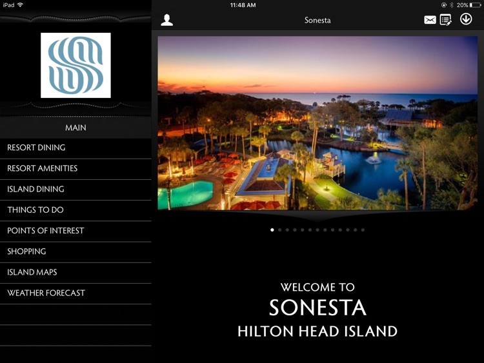The width and height of the screenshot is (484, 363).
Task: Tap the Hilton Head Island text
Action: pos(318,331)
